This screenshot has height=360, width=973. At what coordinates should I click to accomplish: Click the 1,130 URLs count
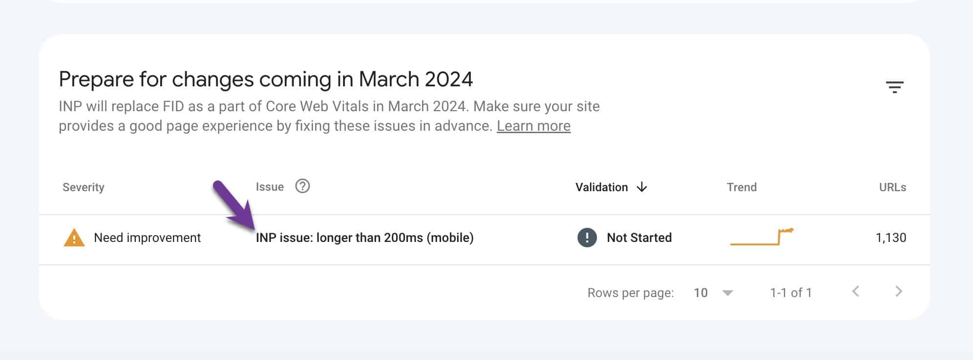point(891,238)
